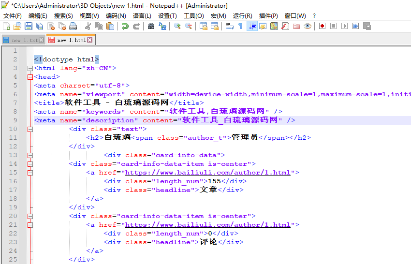Open the Function List panel icon
This screenshot has height=264, width=411.
coord(285,26)
